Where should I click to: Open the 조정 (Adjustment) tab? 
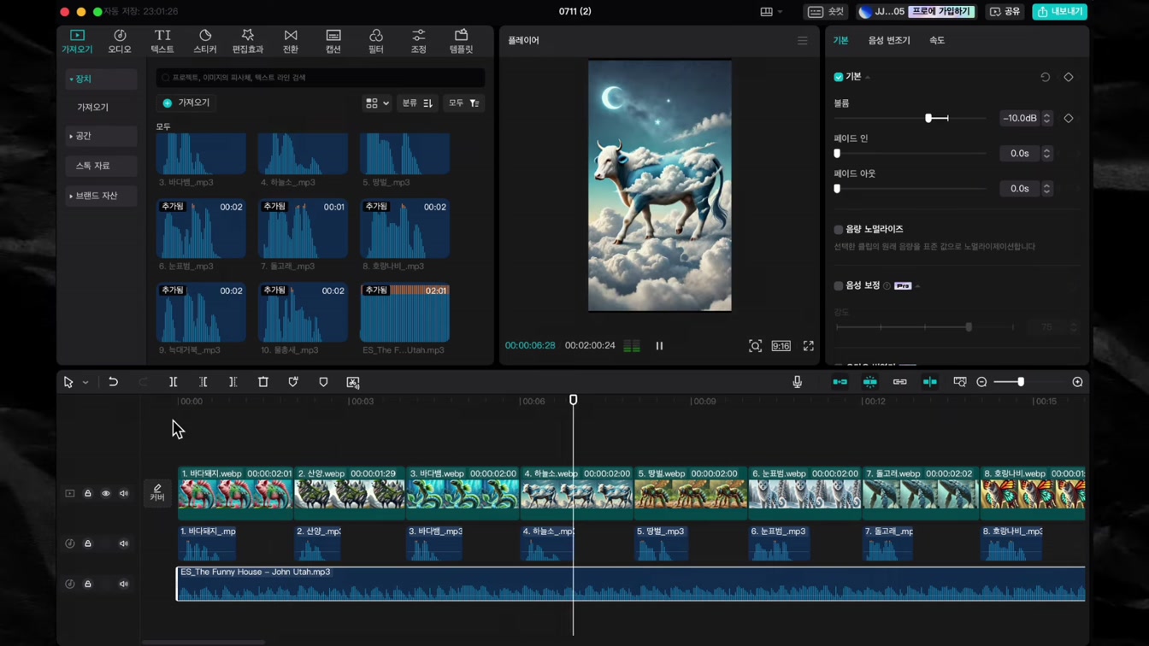[x=418, y=40]
